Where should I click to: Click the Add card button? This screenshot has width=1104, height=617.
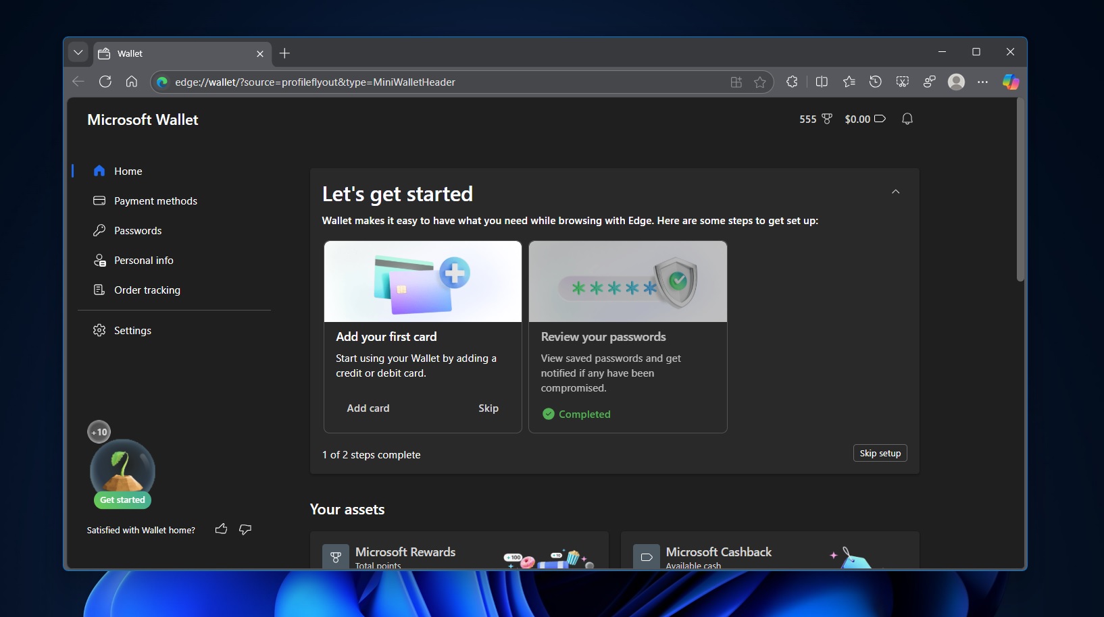click(x=368, y=408)
